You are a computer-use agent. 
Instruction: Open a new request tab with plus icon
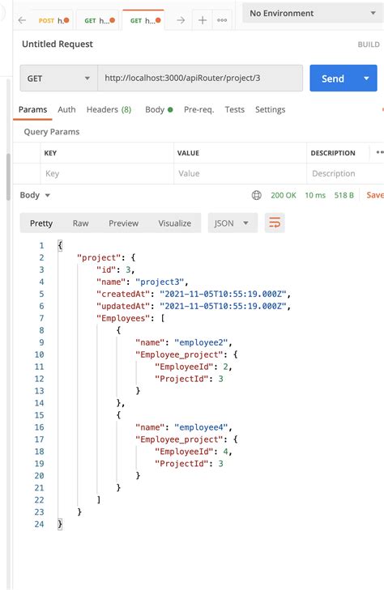point(203,20)
